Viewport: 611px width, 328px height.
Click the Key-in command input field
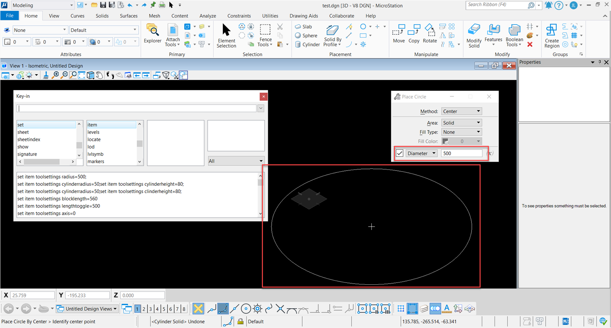(x=136, y=109)
